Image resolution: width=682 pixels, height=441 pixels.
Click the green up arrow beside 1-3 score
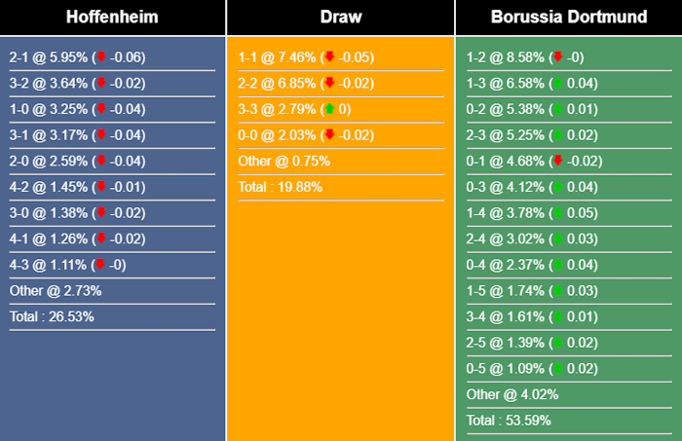click(x=557, y=84)
